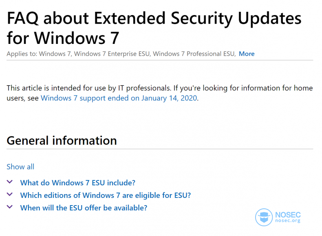Click the for Windows 7 title line
Image resolution: width=322 pixels, height=236 pixels.
(63, 38)
